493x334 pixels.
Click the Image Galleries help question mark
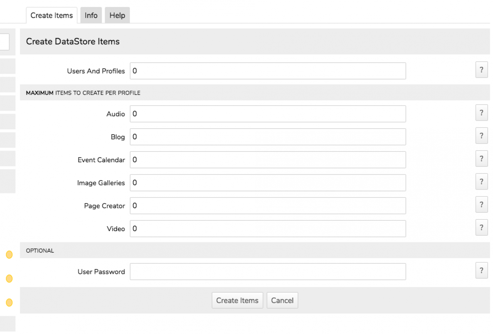click(481, 182)
